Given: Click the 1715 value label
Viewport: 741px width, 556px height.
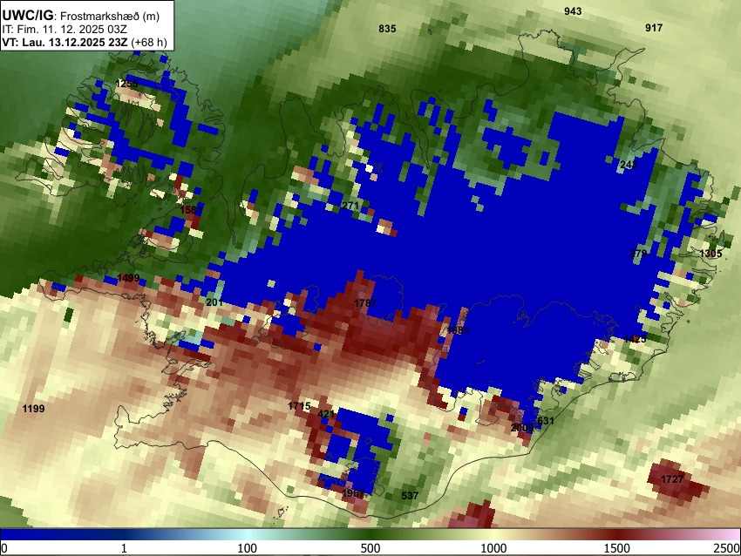Looking at the screenshot, I should click(299, 406).
